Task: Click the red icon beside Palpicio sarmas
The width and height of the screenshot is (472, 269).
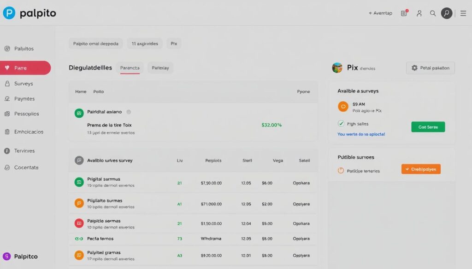Action: click(x=79, y=223)
